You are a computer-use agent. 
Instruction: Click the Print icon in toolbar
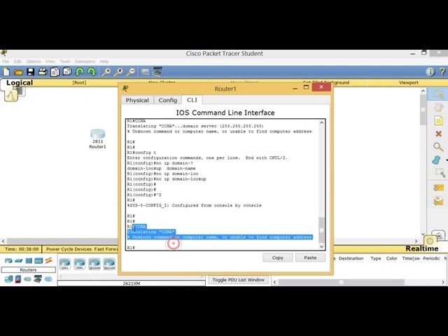[43, 71]
